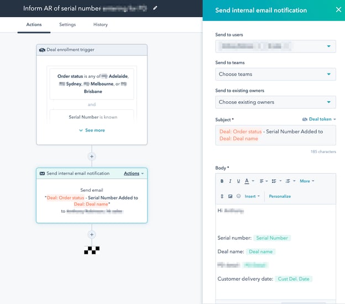Image resolution: width=345 pixels, height=304 pixels.
Task: Open the Send to users dropdown
Action: [275, 46]
